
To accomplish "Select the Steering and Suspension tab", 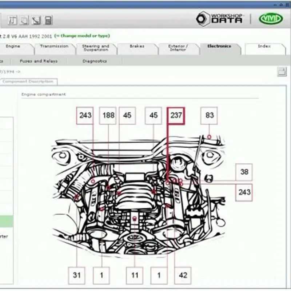I will point(96,49).
